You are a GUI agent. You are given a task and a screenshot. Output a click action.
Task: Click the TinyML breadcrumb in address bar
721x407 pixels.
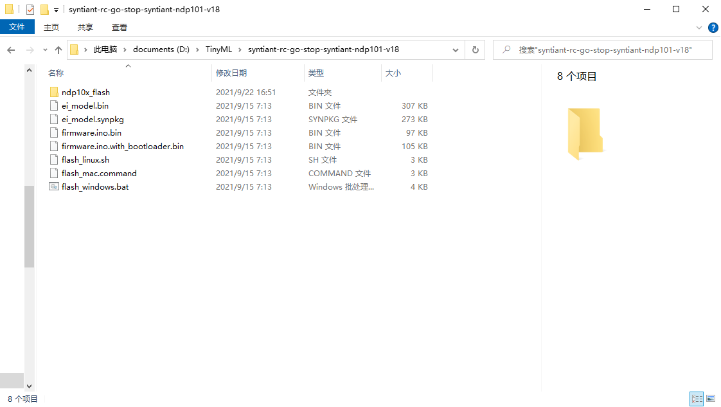(218, 50)
